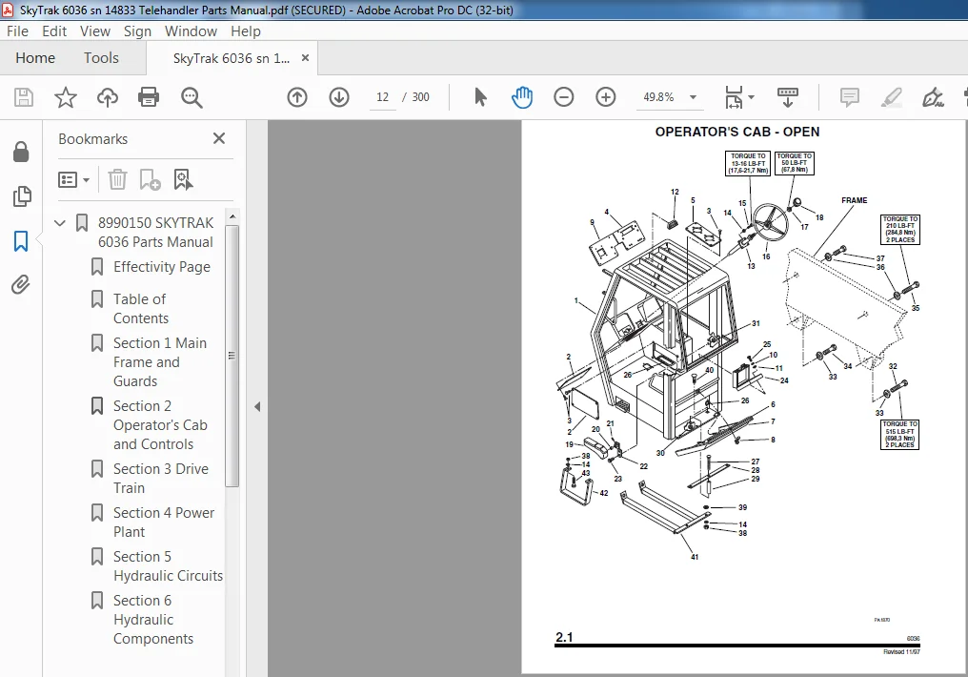
Task: Open the Attachments paperclip panel
Action: click(x=21, y=285)
